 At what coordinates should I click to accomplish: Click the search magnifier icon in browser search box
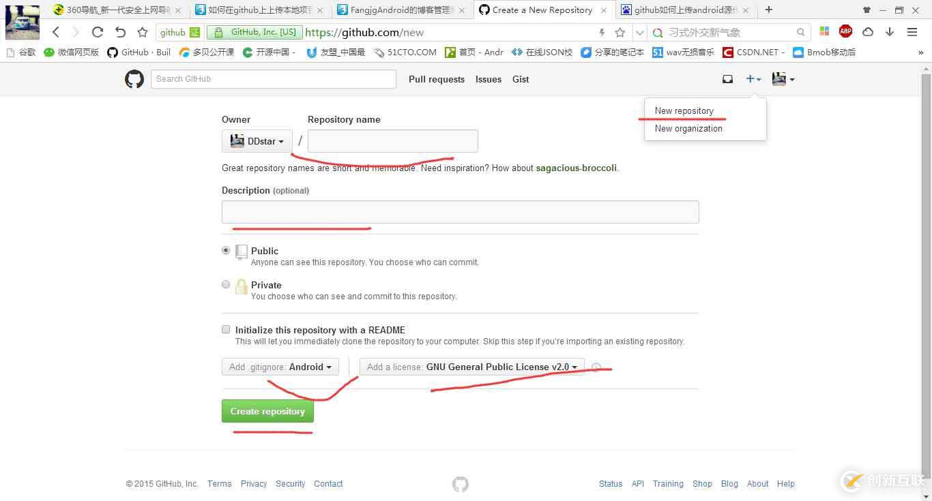[801, 32]
